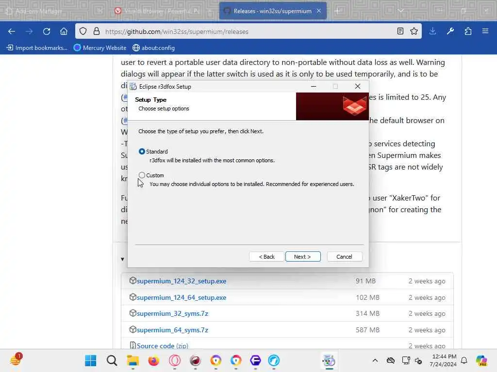Screen dimensions: 497x372
Task: Open the Copilot preview icon
Action: [x=481, y=360]
